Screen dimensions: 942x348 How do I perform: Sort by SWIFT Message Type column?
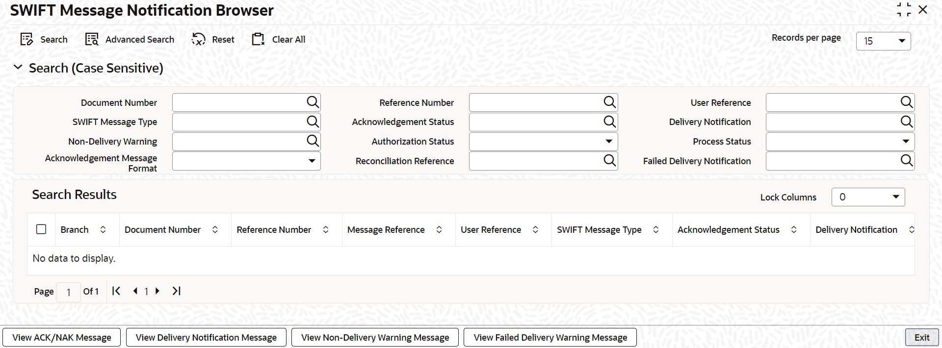pyautogui.click(x=655, y=229)
